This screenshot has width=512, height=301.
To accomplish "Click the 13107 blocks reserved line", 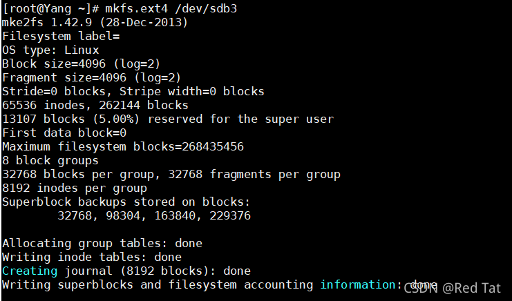I will 168,119.
